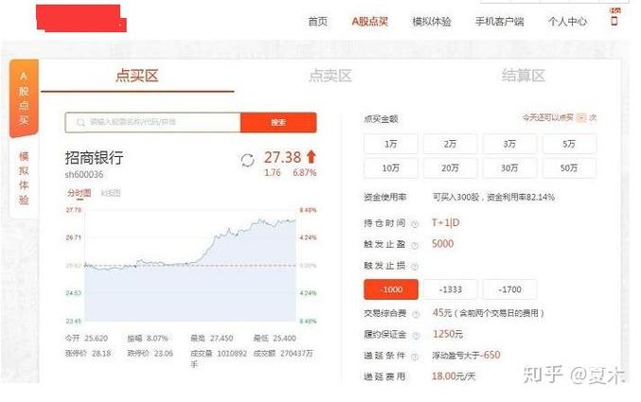
Task: Select the 20万 purchase amount
Action: (450, 168)
